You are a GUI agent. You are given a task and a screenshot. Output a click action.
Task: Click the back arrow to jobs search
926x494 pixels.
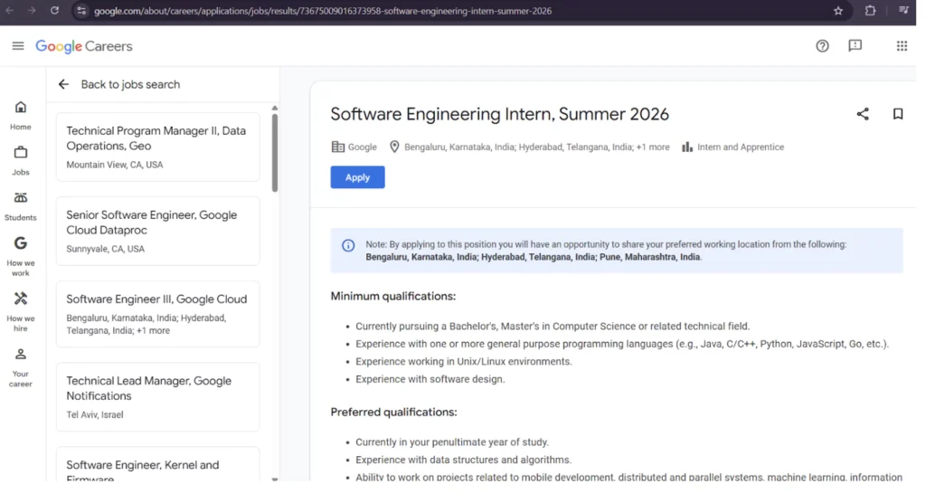63,84
